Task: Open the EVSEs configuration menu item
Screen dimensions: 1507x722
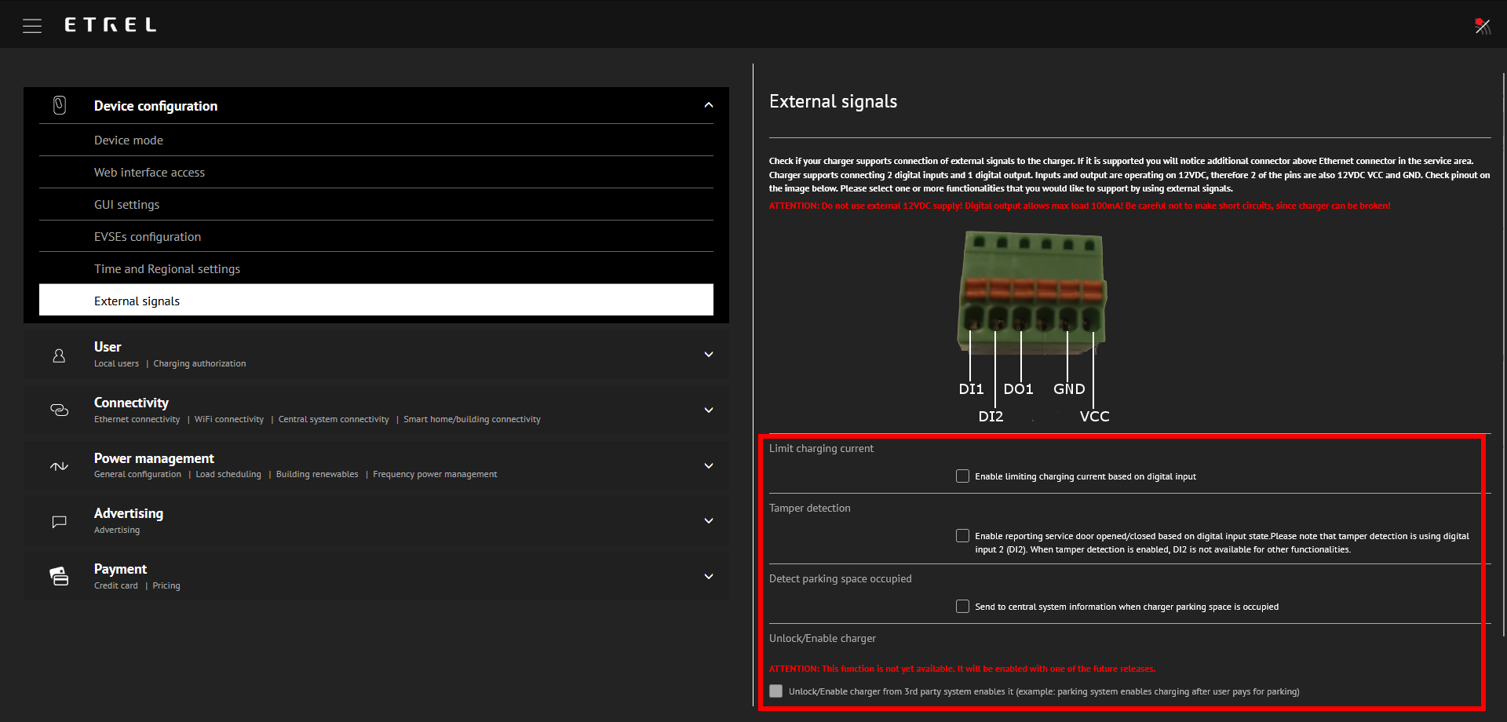Action: (x=148, y=237)
